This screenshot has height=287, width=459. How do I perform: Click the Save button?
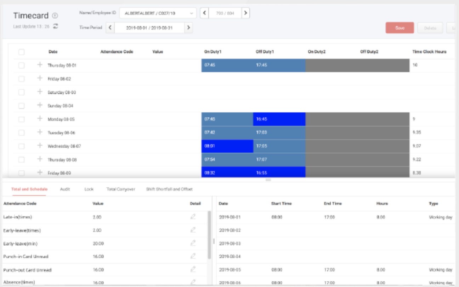(x=399, y=28)
